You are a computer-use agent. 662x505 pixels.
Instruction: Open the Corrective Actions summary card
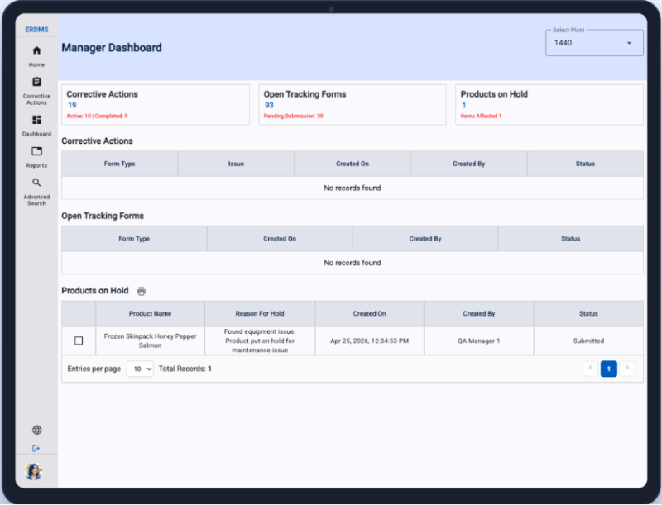pos(156,104)
